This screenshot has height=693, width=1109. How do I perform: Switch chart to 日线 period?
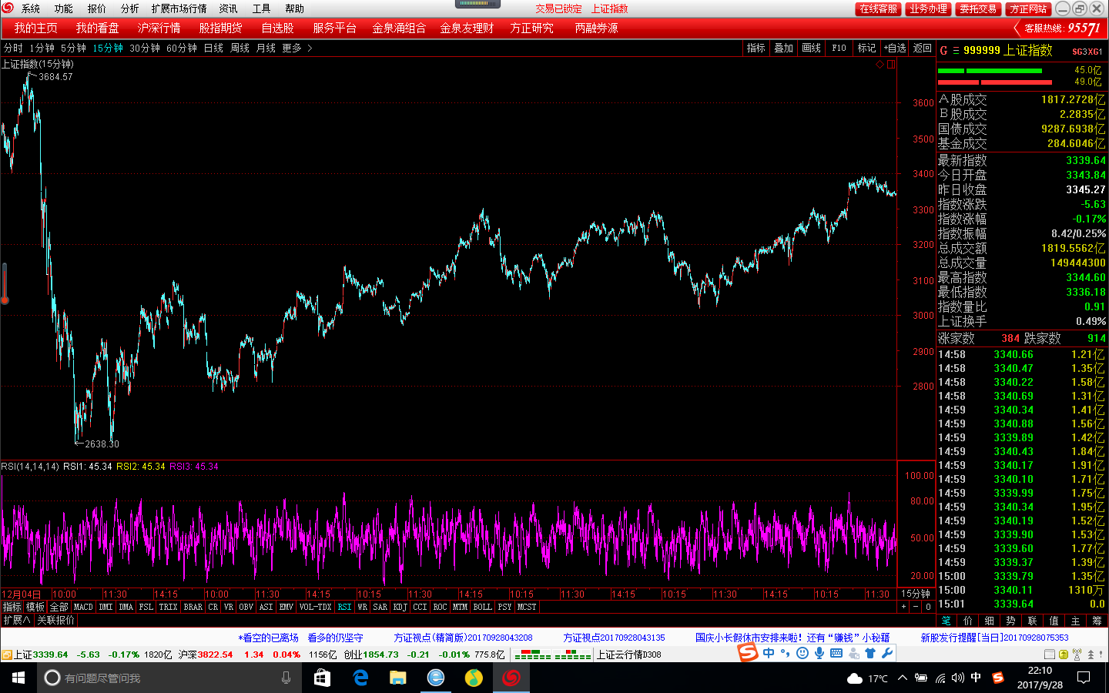pos(213,48)
